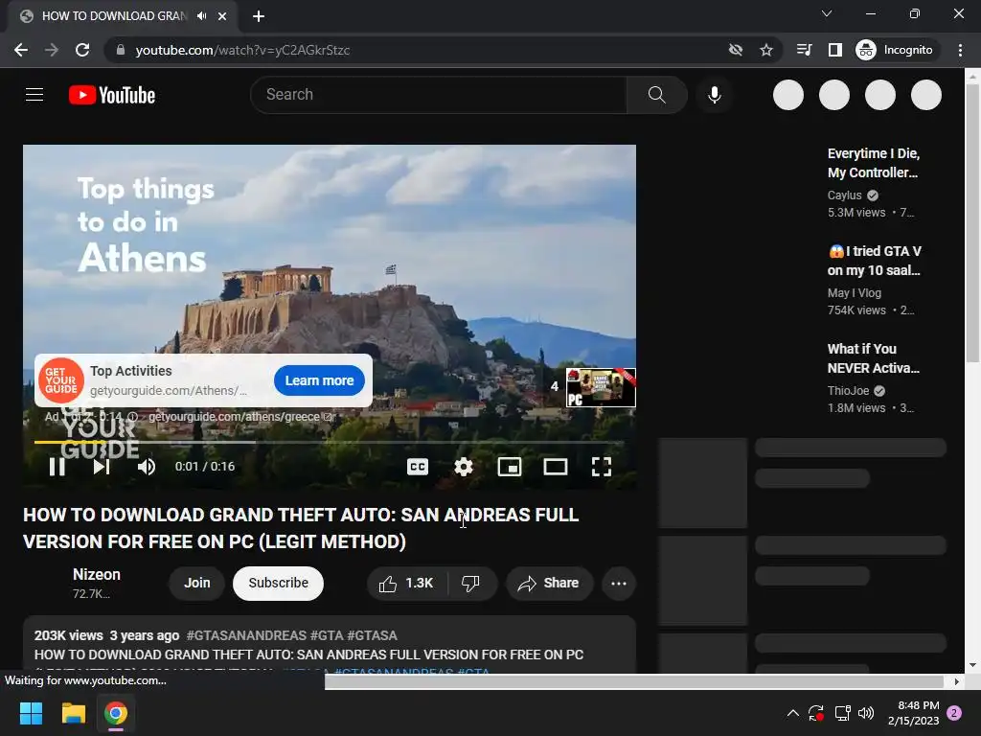Image resolution: width=981 pixels, height=736 pixels.
Task: Open video player settings gear
Action: (x=464, y=467)
